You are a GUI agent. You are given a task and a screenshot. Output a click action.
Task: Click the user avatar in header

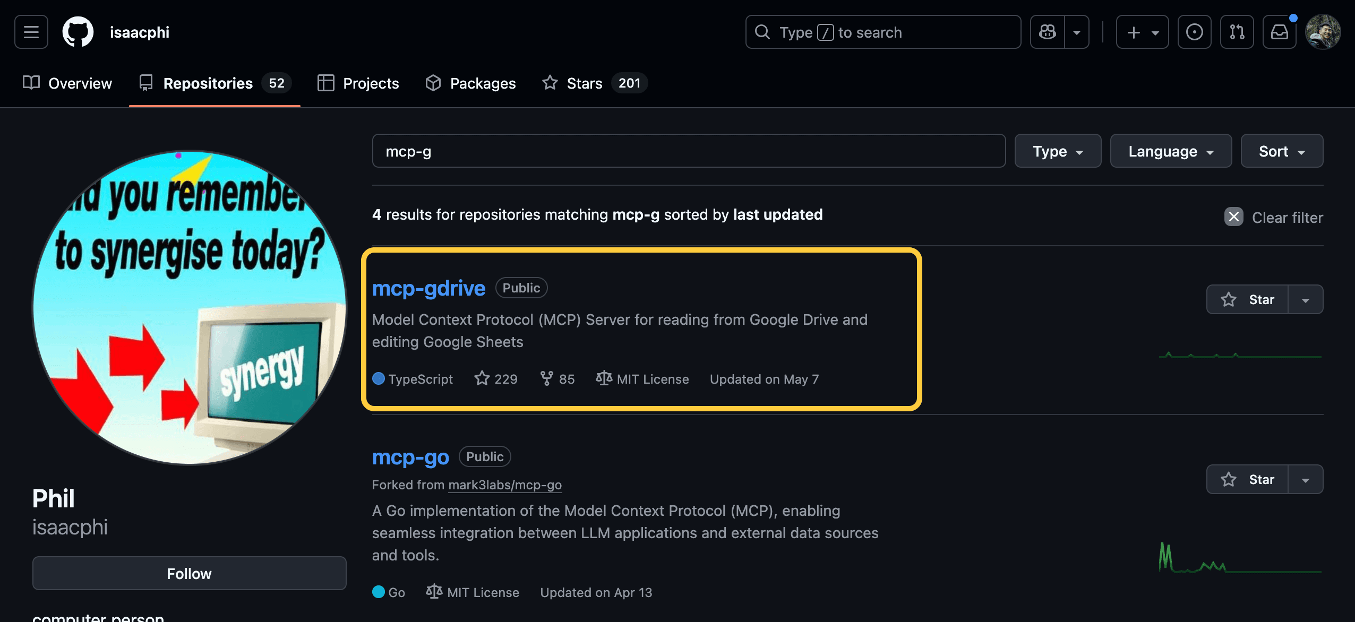[x=1323, y=32]
